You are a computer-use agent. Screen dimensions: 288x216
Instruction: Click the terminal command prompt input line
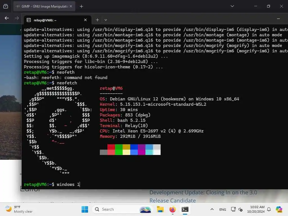155,184
